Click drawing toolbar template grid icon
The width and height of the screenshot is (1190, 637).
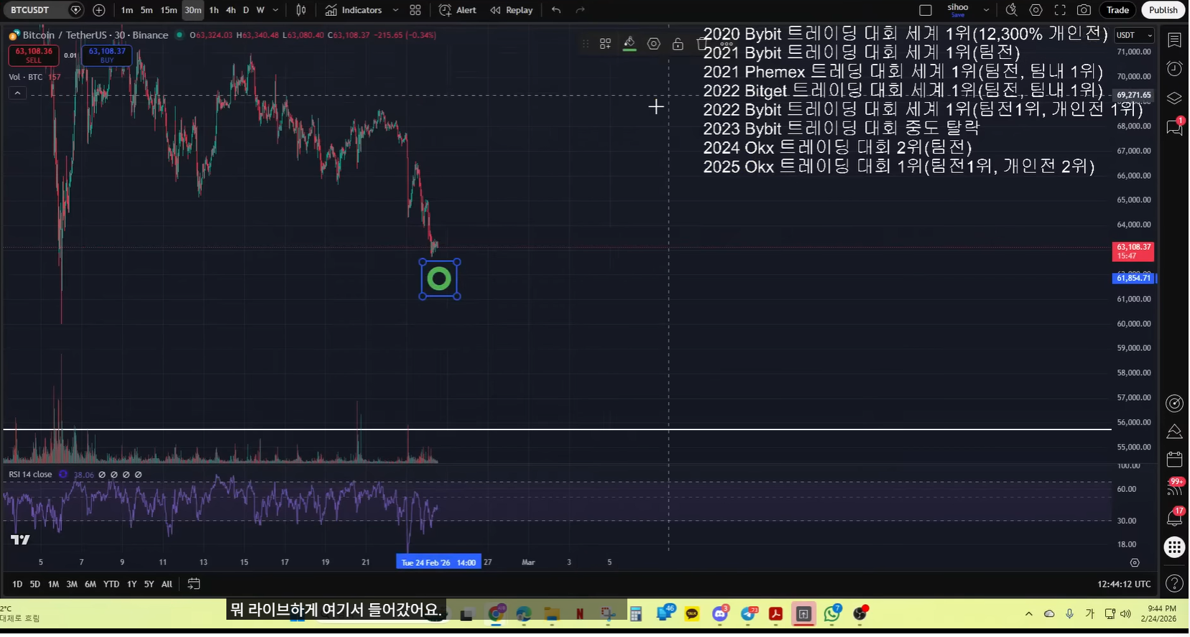[x=605, y=44]
